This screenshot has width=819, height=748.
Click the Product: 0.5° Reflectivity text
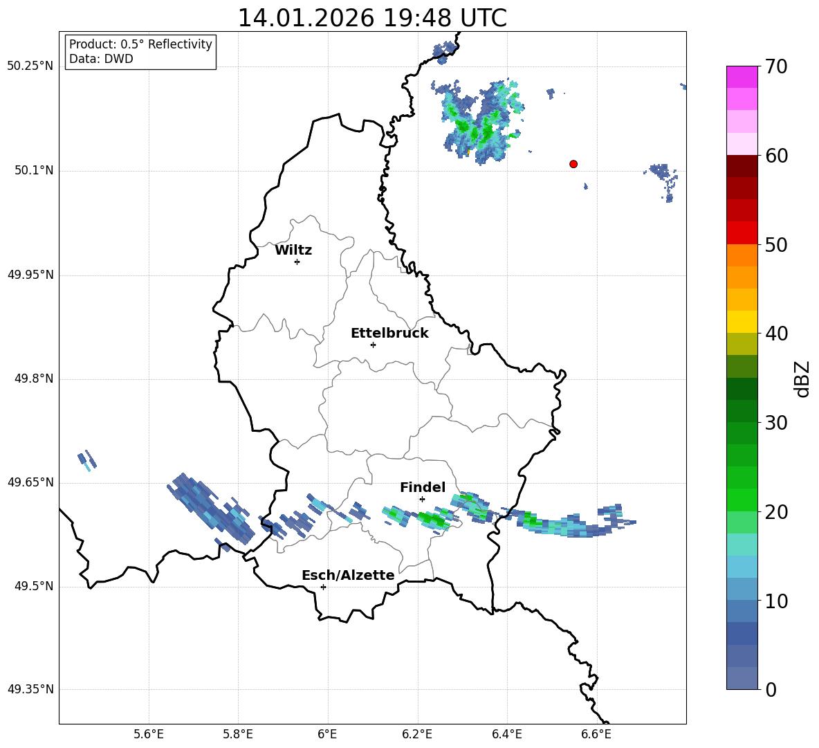140,44
